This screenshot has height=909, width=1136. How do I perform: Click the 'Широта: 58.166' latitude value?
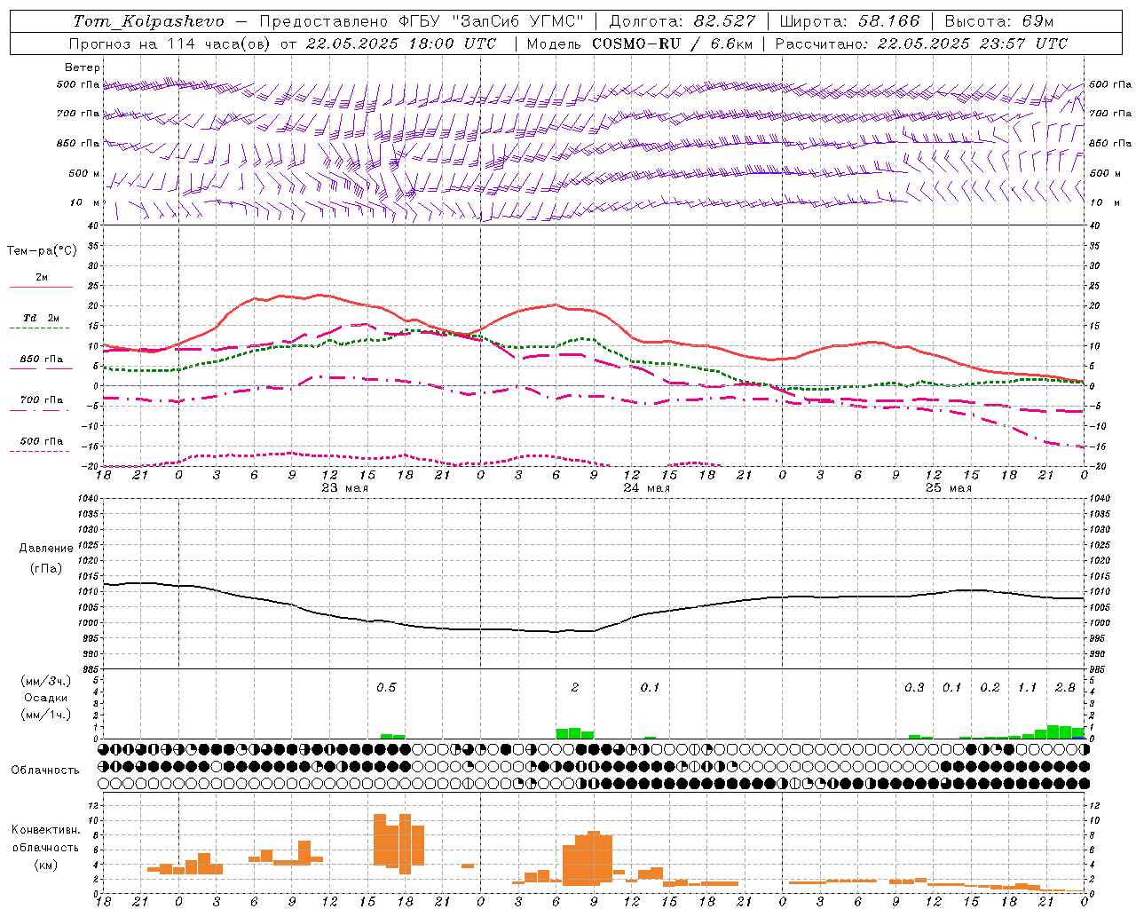pyautogui.click(x=850, y=21)
